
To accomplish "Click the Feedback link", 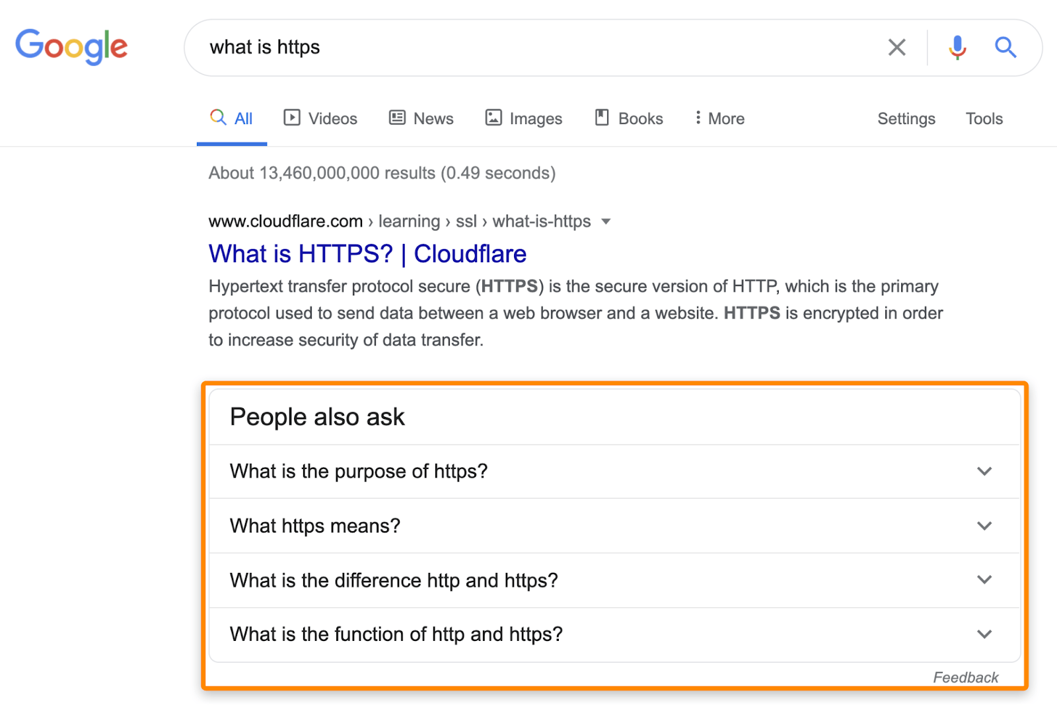I will point(965,677).
